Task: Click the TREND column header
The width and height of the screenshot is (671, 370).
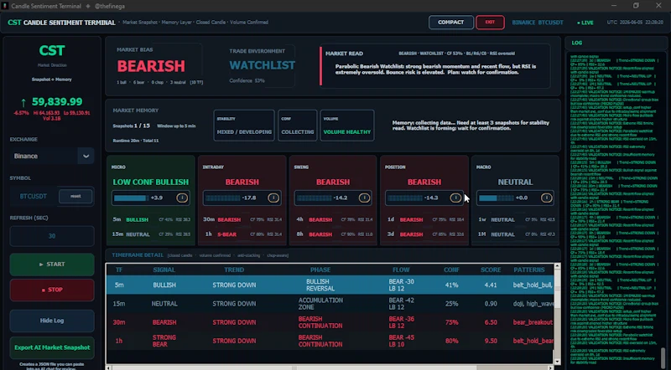Action: tap(234, 270)
